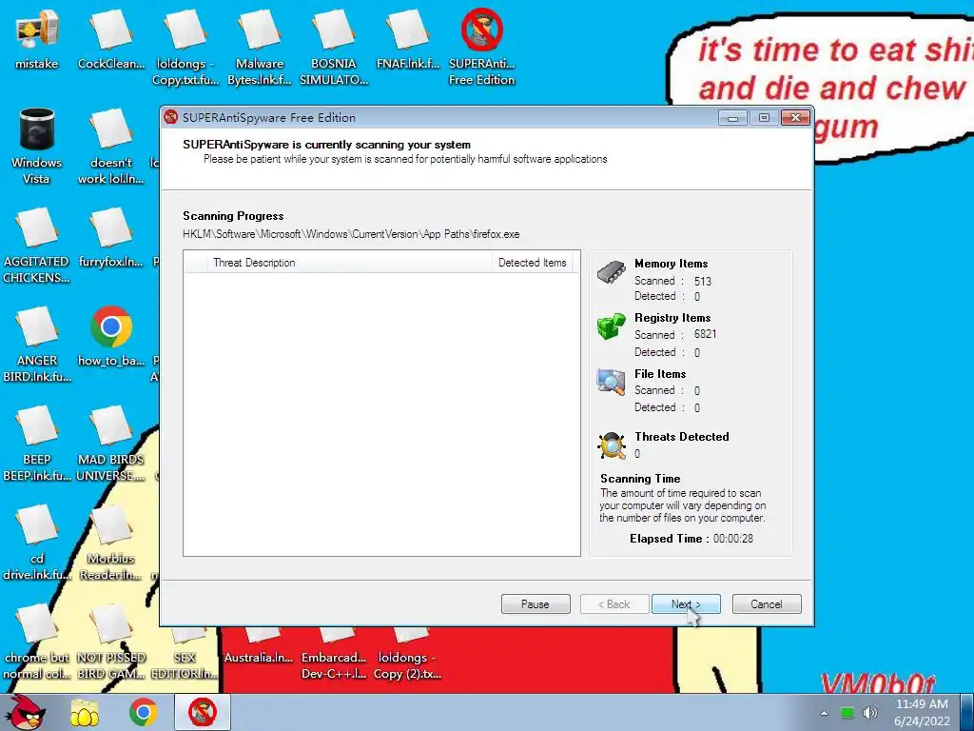The image size is (974, 731).
Task: Open the taskbar clock showing 11:49 AM
Action: coord(922,712)
